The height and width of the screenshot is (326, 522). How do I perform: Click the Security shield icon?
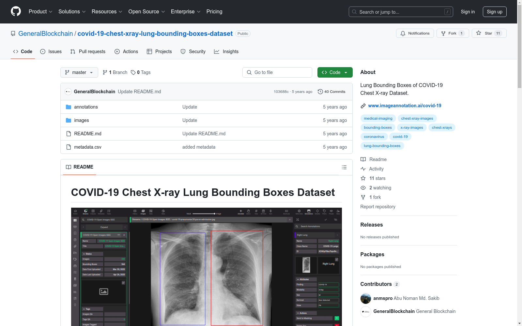point(183,52)
